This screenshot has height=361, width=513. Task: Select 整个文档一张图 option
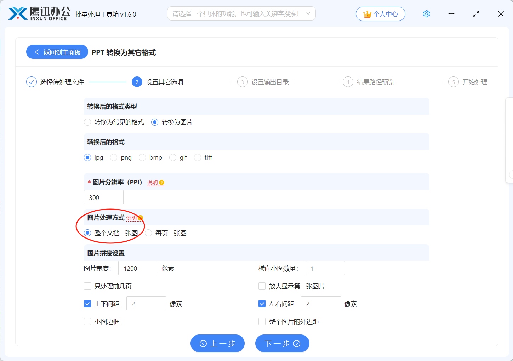point(87,233)
